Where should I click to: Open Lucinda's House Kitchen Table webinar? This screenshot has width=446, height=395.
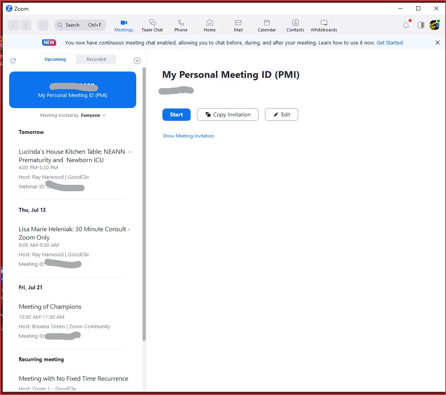pos(73,169)
